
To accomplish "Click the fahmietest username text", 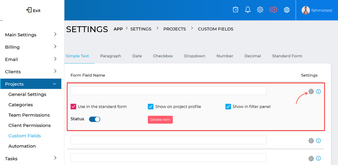I will pos(322,10).
